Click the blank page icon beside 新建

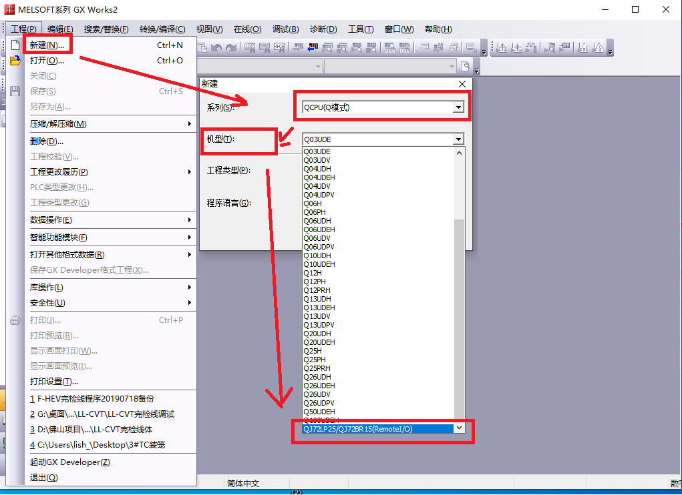15,45
